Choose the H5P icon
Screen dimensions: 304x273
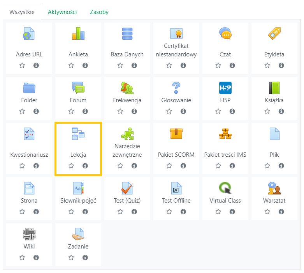pyautogui.click(x=225, y=88)
